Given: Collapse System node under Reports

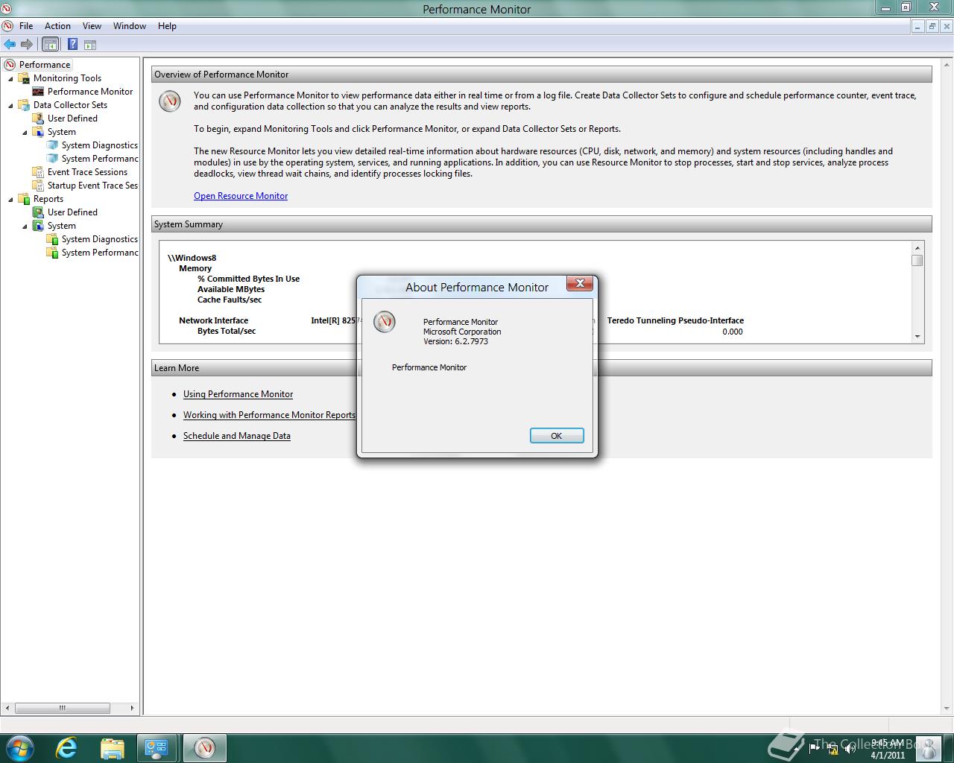Looking at the screenshot, I should pos(25,226).
